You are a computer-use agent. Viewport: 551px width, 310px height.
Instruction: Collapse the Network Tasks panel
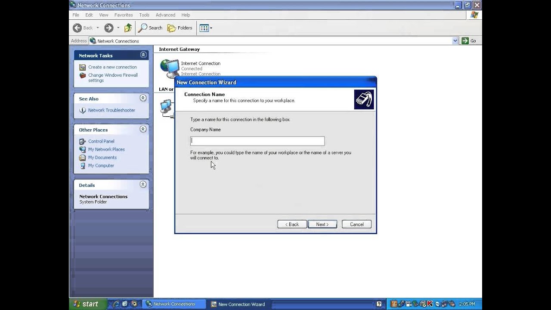[x=143, y=55]
